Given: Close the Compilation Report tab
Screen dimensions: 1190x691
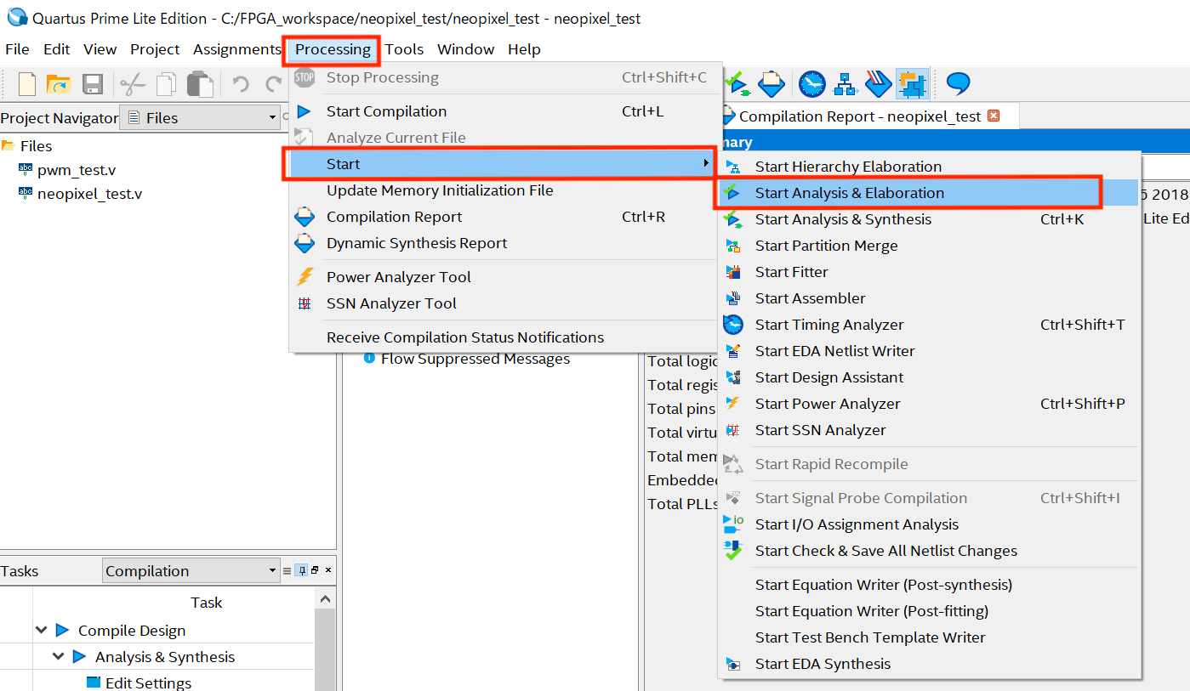Looking at the screenshot, I should pos(993,116).
